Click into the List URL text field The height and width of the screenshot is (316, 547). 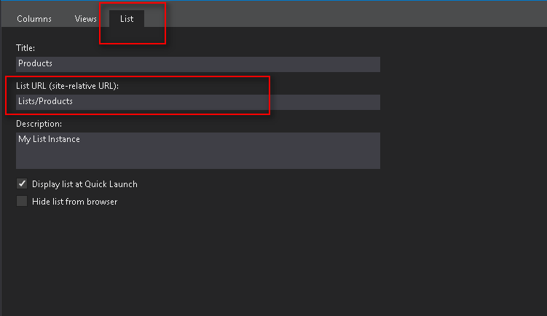click(197, 102)
